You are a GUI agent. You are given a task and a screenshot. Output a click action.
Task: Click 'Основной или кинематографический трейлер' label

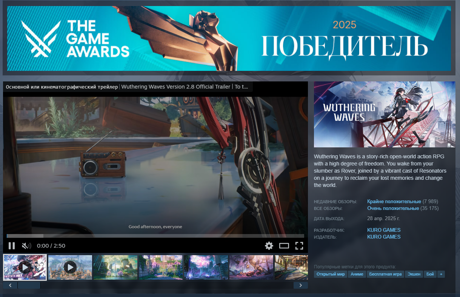click(62, 87)
